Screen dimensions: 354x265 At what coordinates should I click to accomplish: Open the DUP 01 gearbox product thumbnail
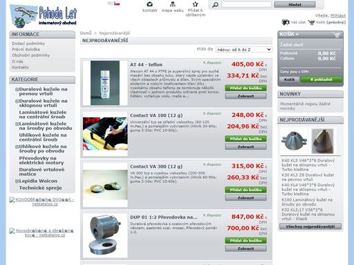click(105, 235)
